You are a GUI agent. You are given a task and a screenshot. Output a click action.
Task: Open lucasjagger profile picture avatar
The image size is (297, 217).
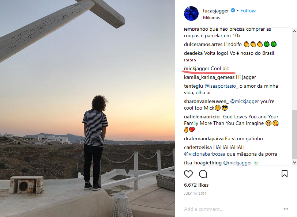coord(191,14)
